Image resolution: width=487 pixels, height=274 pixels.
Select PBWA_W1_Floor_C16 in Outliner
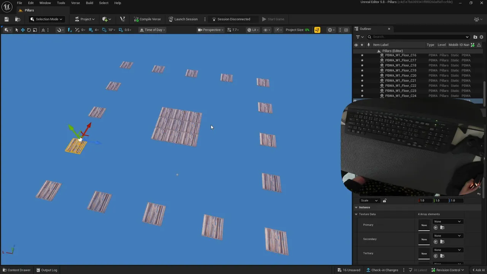coord(401,55)
